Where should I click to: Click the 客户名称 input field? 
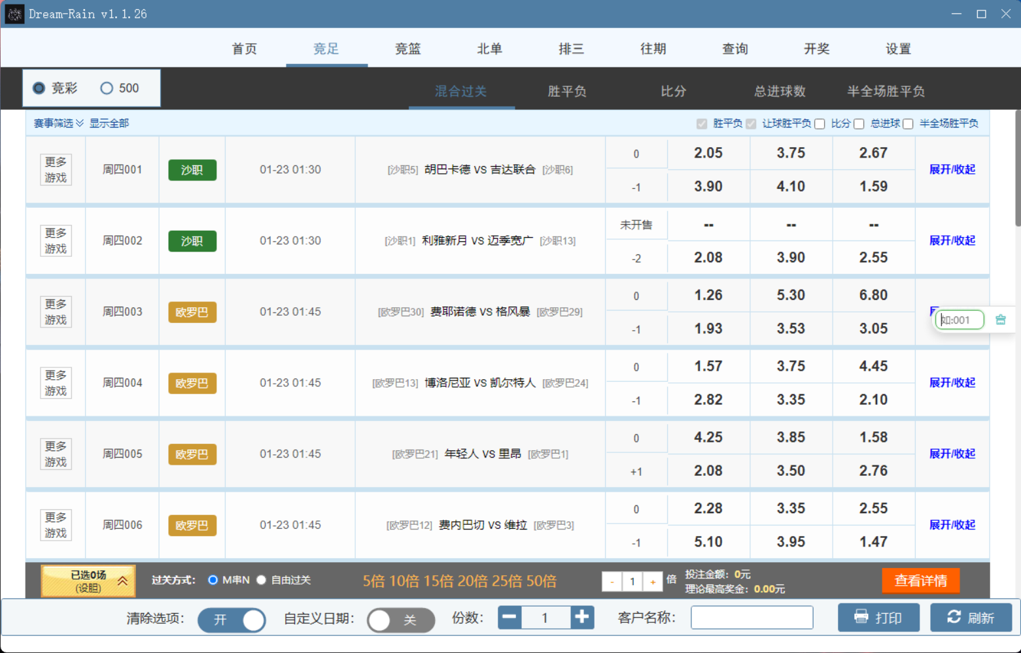click(x=752, y=617)
